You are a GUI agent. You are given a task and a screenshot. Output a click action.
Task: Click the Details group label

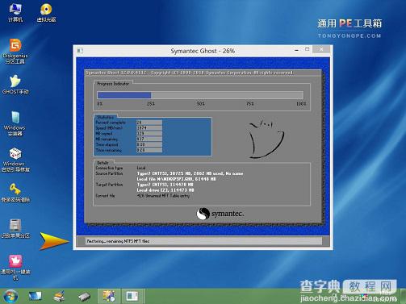tap(103, 163)
